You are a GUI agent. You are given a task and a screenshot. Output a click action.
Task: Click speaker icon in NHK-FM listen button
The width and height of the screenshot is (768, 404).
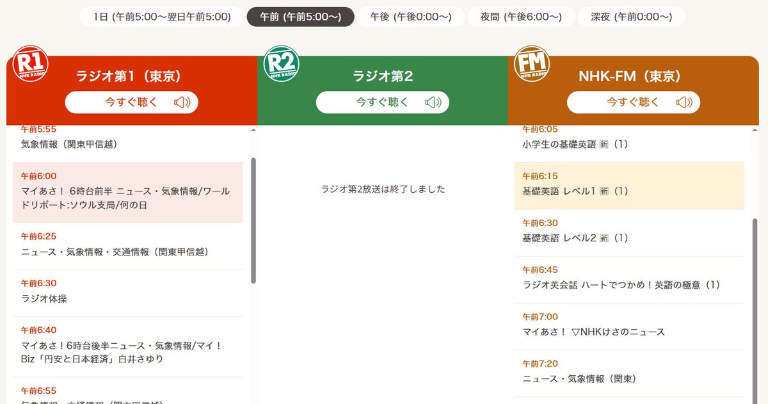click(x=684, y=102)
